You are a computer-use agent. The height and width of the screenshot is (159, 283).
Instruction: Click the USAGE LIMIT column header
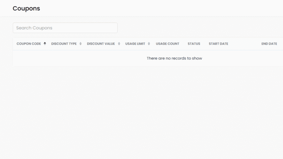point(135,44)
